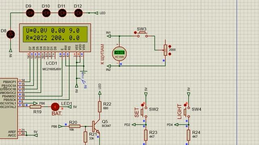Click the 33k value of R21

[91, 139]
